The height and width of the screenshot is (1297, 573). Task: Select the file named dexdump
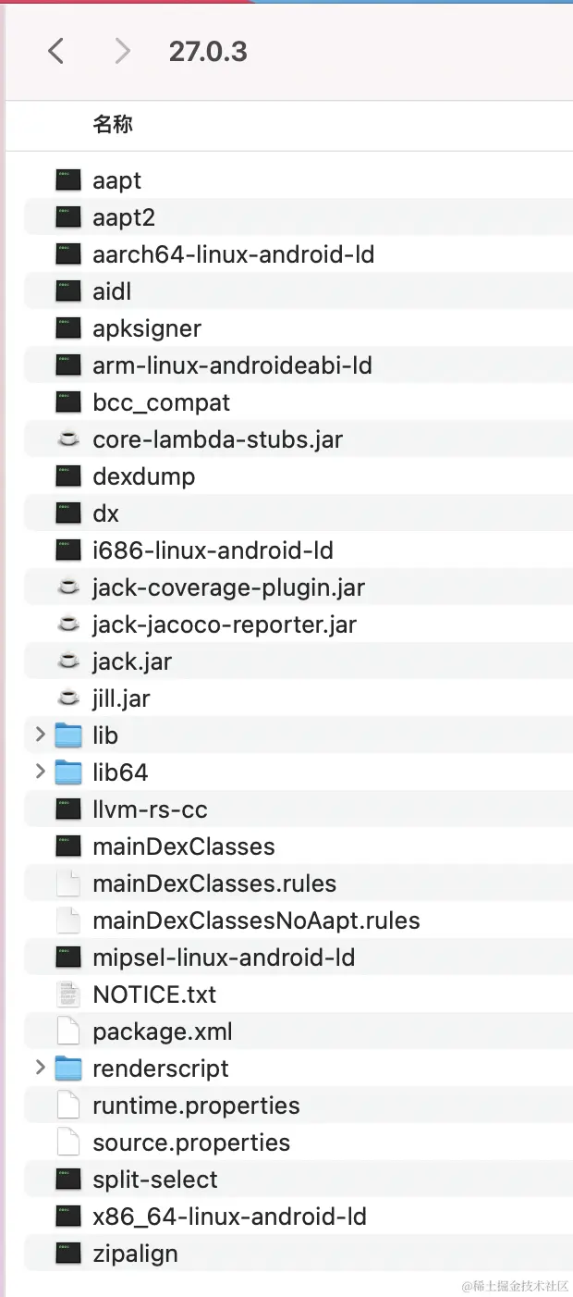[144, 476]
